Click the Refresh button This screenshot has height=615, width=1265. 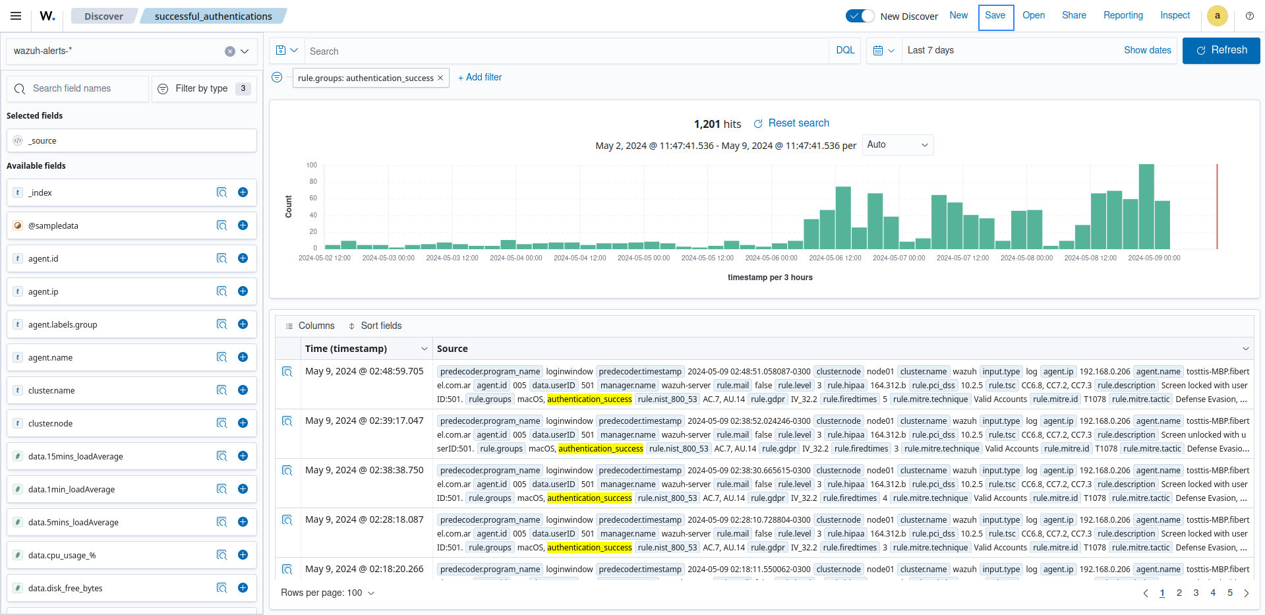(x=1221, y=51)
